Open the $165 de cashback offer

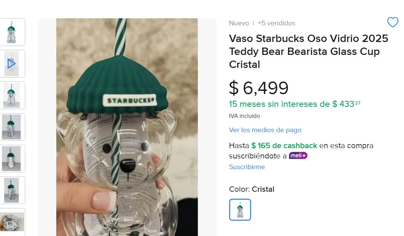284,146
